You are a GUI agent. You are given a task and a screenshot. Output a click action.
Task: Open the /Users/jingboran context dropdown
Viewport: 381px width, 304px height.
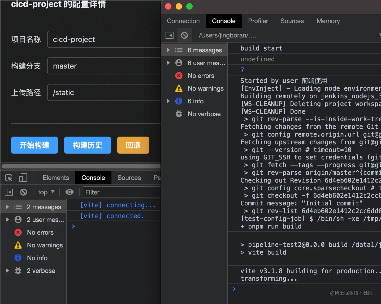[x=289, y=35]
